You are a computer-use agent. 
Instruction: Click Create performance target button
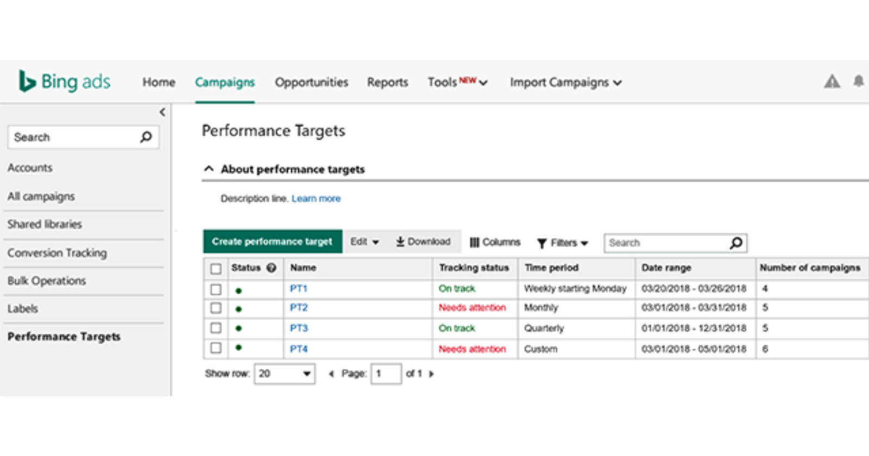(273, 242)
